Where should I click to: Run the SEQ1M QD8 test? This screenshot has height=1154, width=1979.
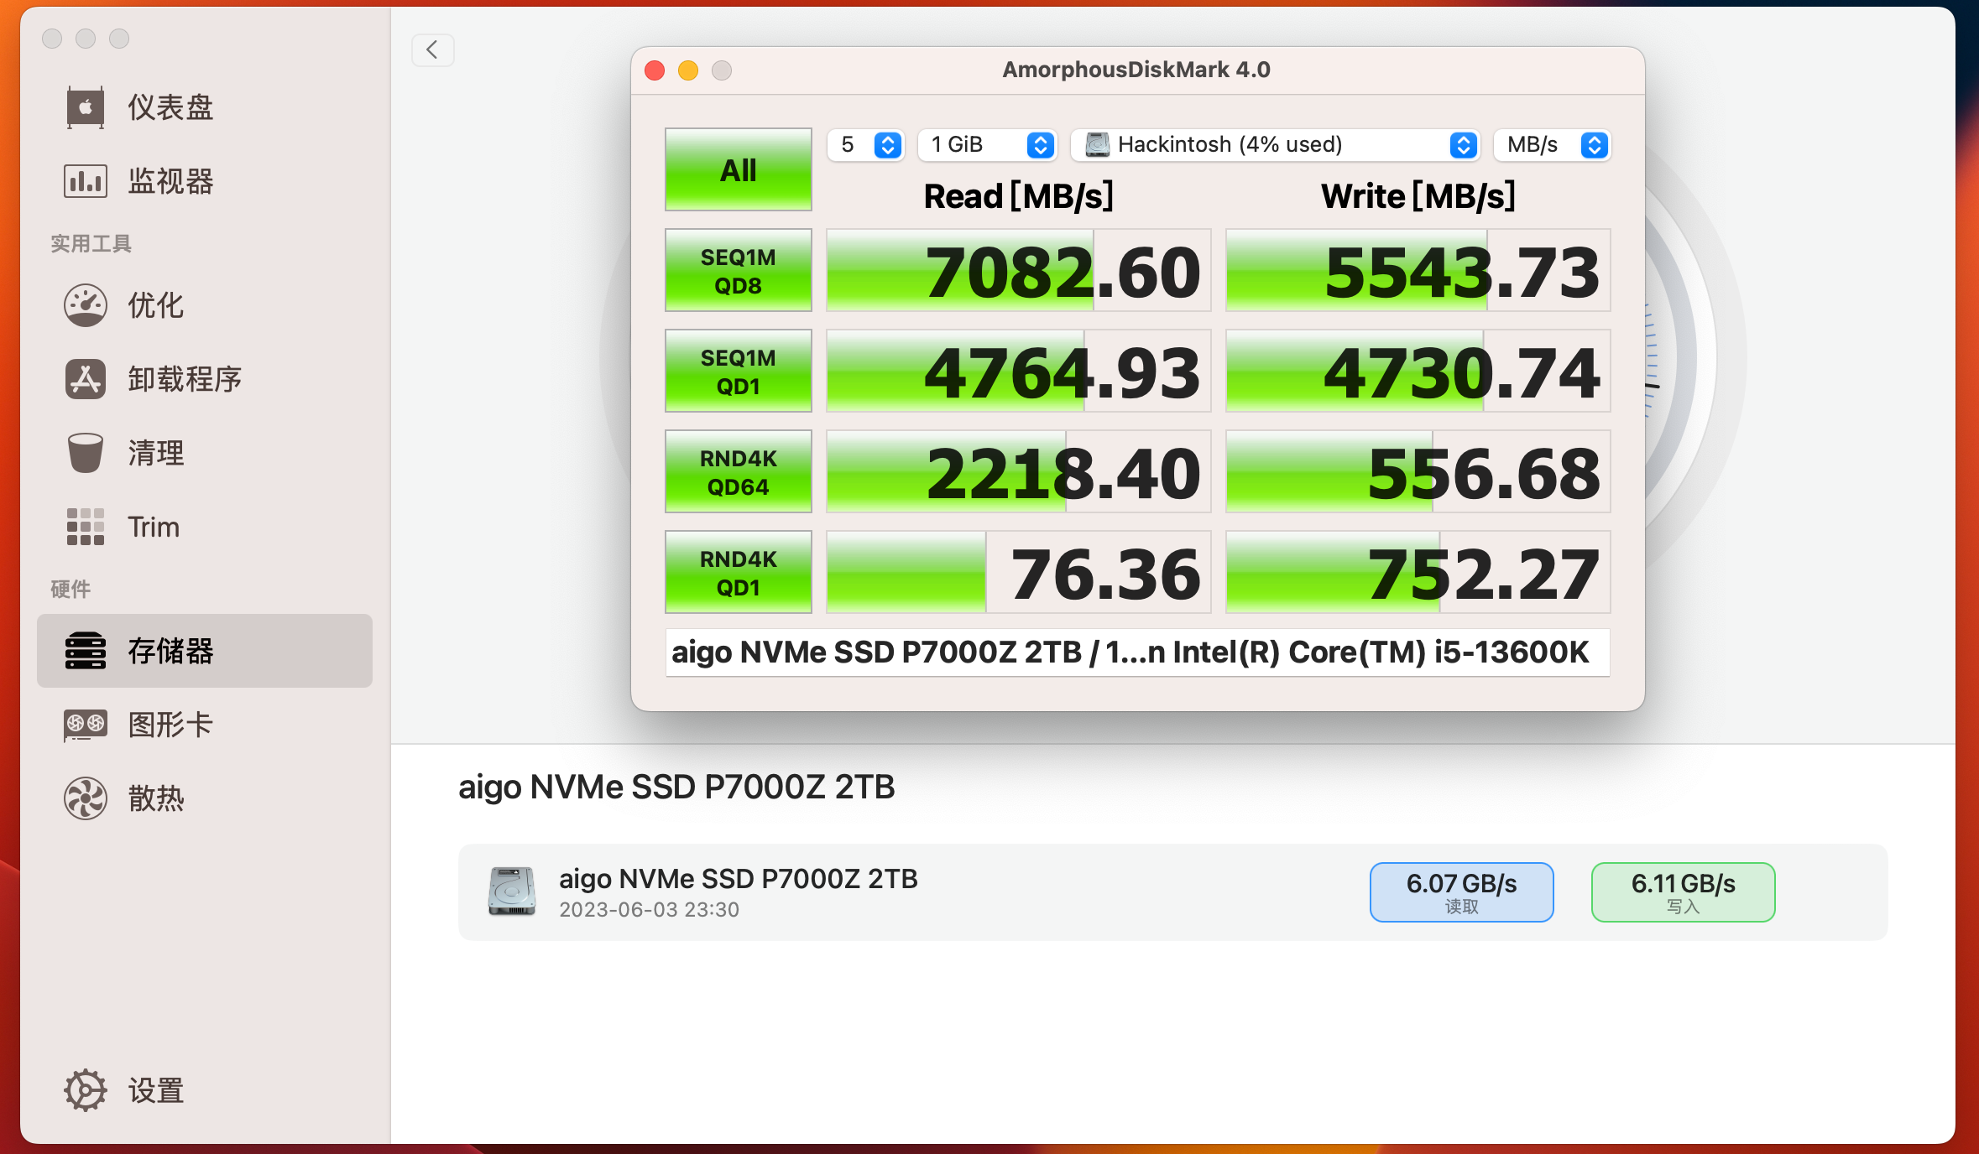pos(738,270)
